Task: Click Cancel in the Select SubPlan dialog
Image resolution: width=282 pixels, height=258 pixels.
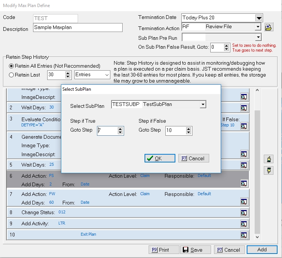Action: [193, 158]
